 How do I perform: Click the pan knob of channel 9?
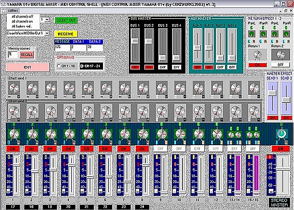(162, 134)
